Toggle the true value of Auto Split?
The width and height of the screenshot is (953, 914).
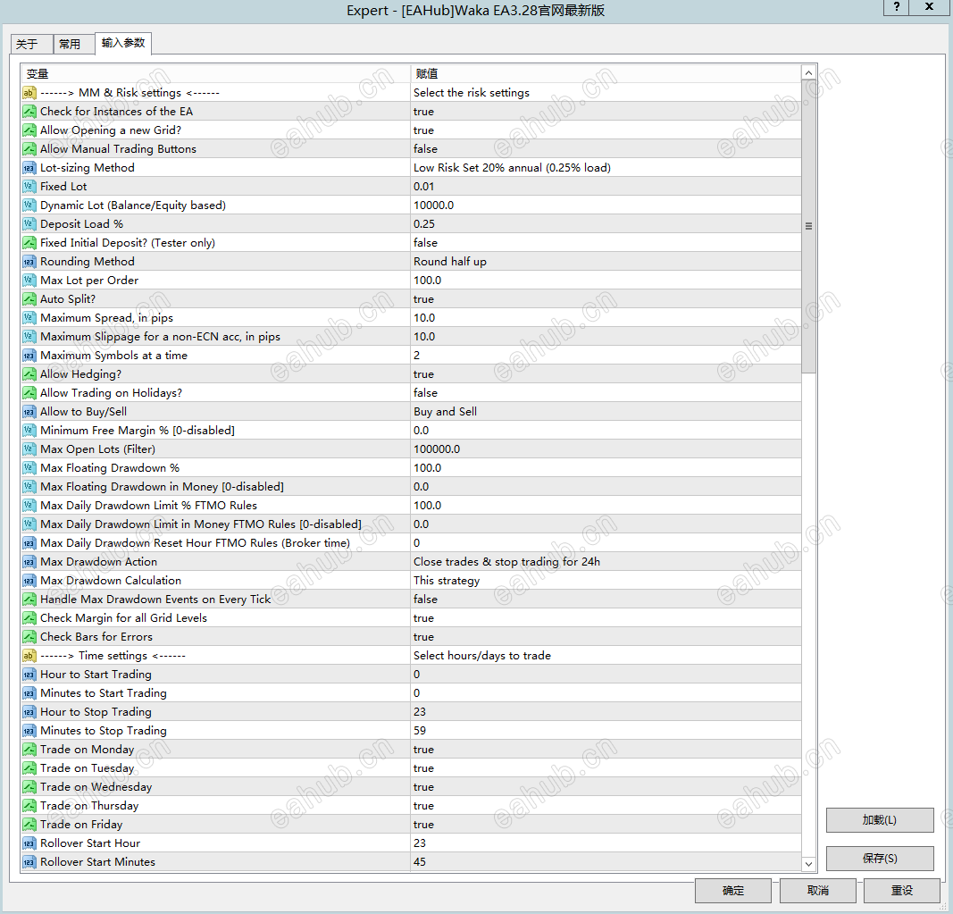click(606, 299)
